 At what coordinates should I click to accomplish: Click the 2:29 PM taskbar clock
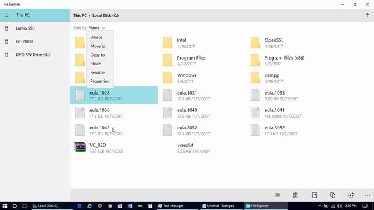[x=351, y=206]
